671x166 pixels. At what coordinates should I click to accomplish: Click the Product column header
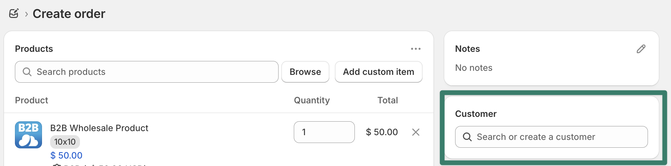32,100
